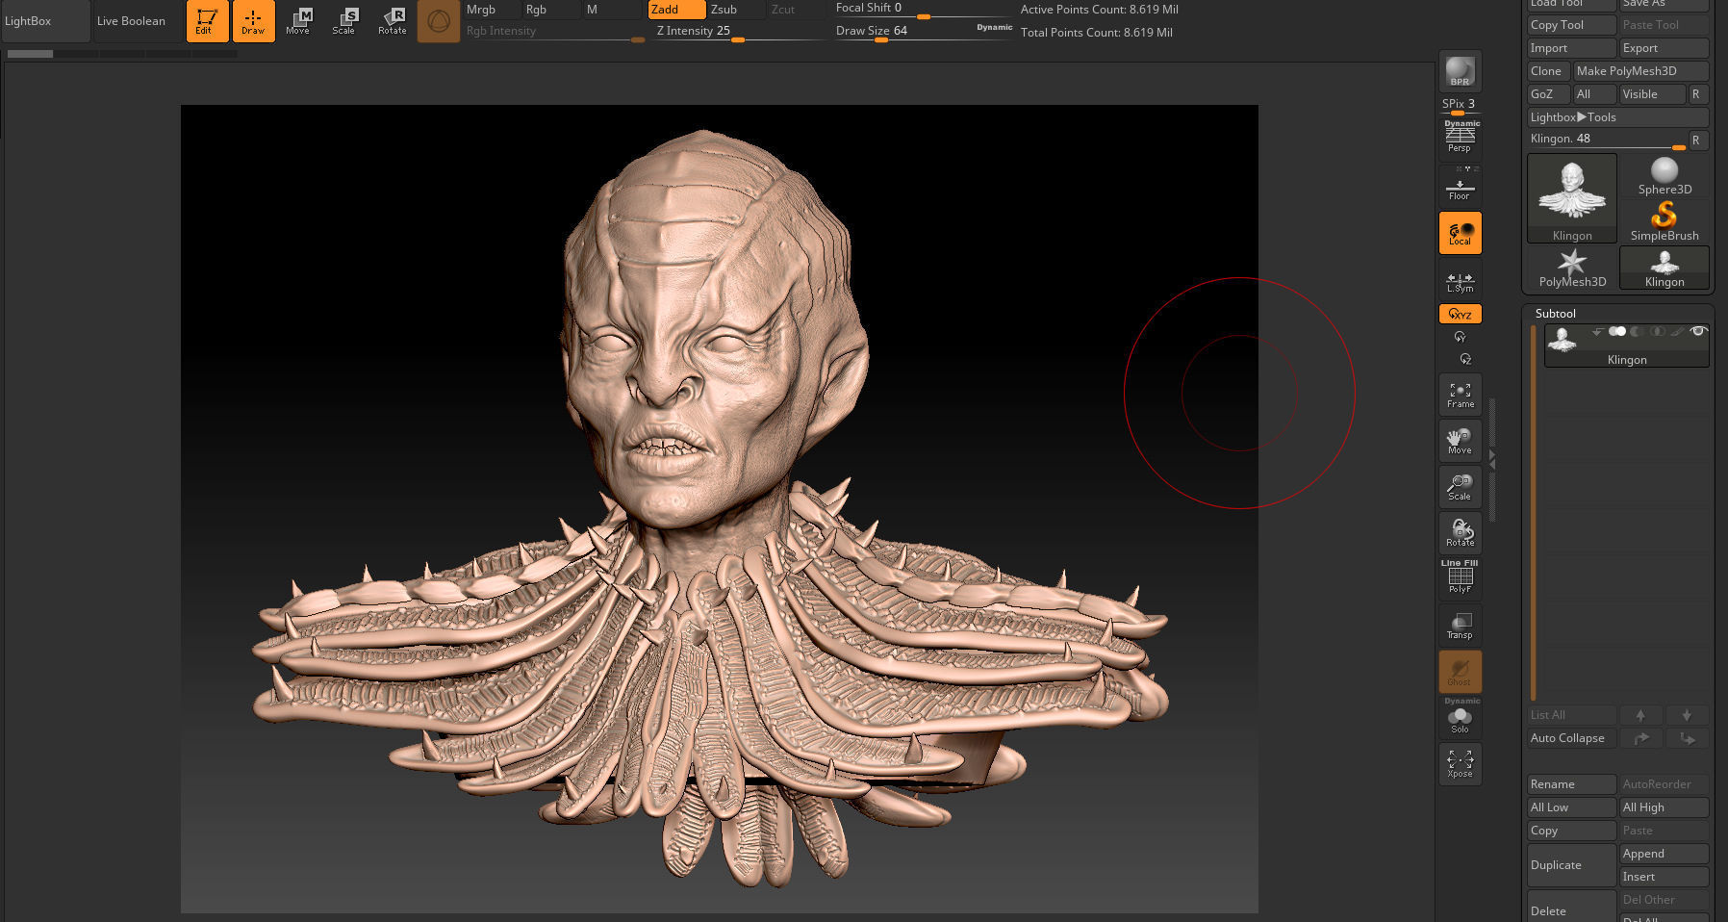This screenshot has width=1728, height=922.
Task: Adjust the Z Intensity slider
Action: (738, 32)
